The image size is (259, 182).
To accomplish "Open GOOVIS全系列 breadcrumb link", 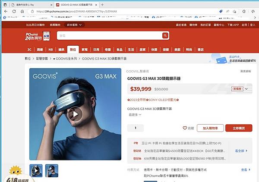I will [65, 59].
